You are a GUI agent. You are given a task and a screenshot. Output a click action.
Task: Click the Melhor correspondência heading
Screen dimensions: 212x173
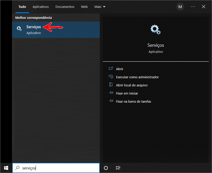[x=34, y=18]
